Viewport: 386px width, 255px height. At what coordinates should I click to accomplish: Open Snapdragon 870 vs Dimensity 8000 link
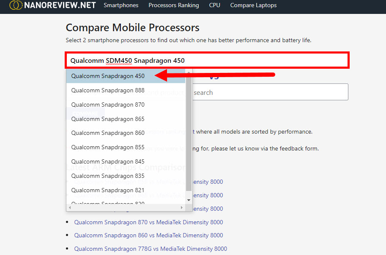[148, 222]
